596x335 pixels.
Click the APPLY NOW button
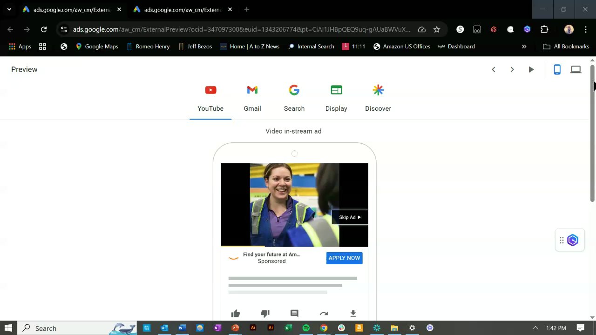click(344, 258)
